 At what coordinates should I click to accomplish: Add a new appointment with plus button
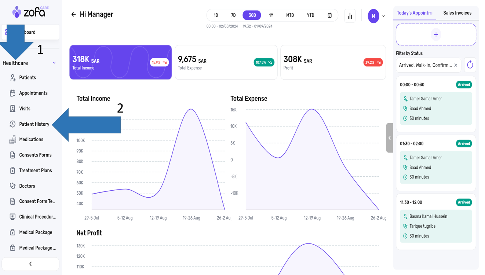pyautogui.click(x=436, y=35)
